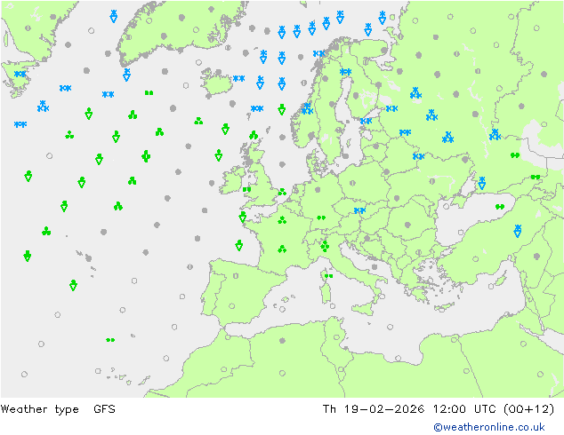Select the green rain symbol over the eastern Black Sea
This screenshot has width=564, height=435.
500,207
